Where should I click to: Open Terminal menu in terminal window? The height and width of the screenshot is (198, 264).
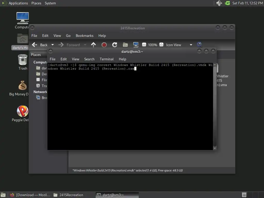click(106, 59)
